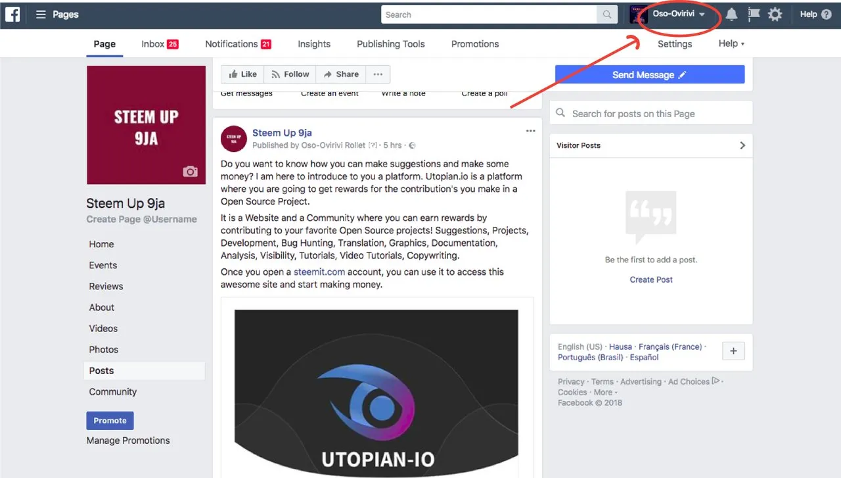This screenshot has width=841, height=478.
Task: Open the Privacy footer link
Action: click(571, 381)
